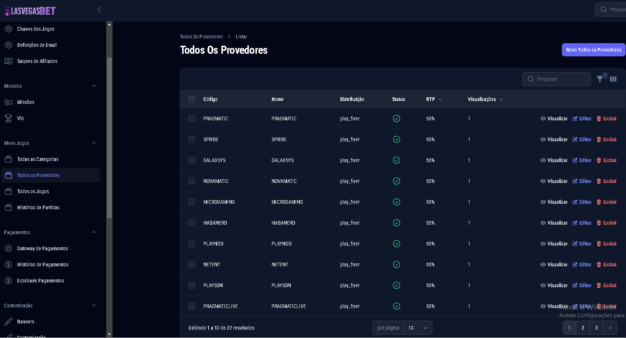Open Todos os Provedores sidebar item

[51, 175]
